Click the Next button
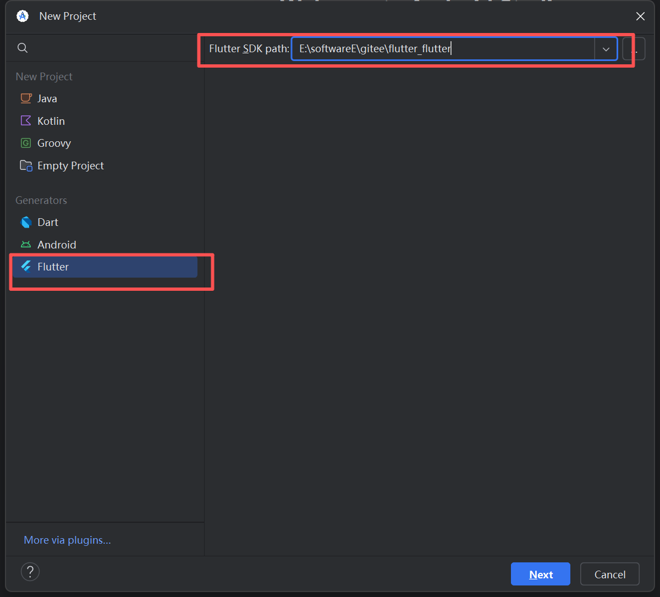The image size is (660, 597). point(541,574)
